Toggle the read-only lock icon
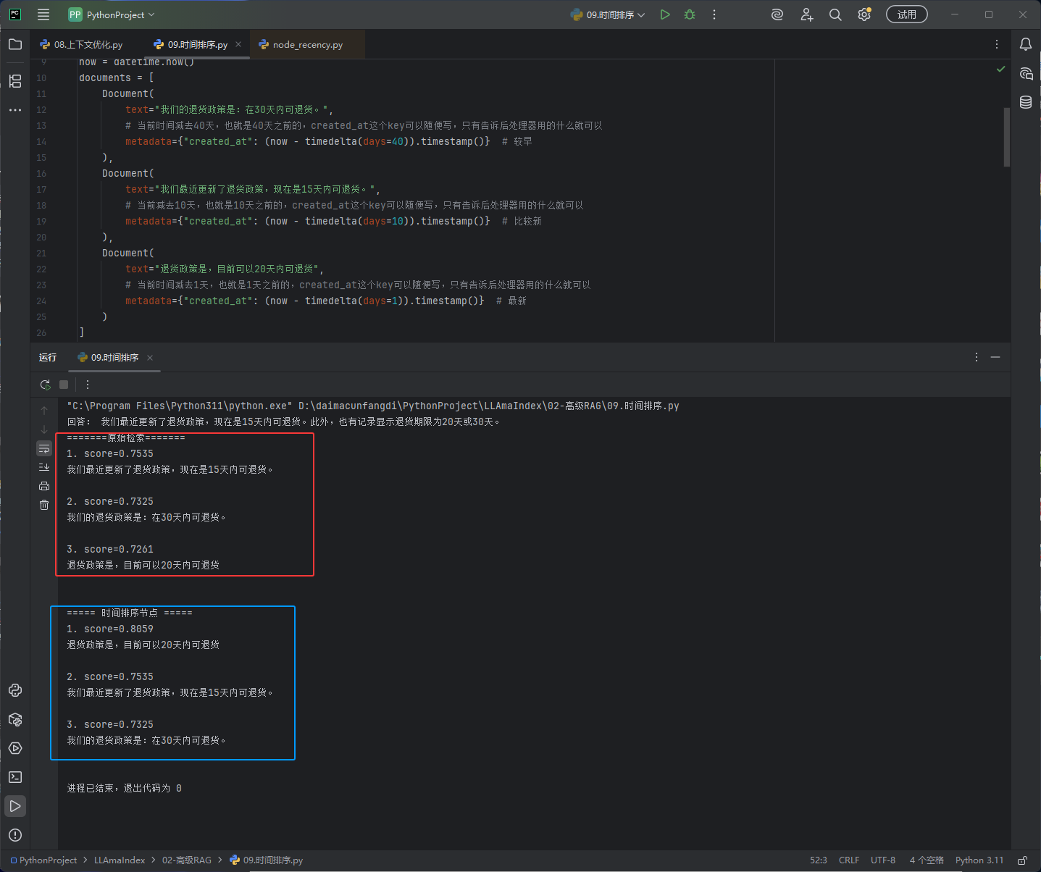Viewport: 1041px width, 872px height. [1022, 860]
